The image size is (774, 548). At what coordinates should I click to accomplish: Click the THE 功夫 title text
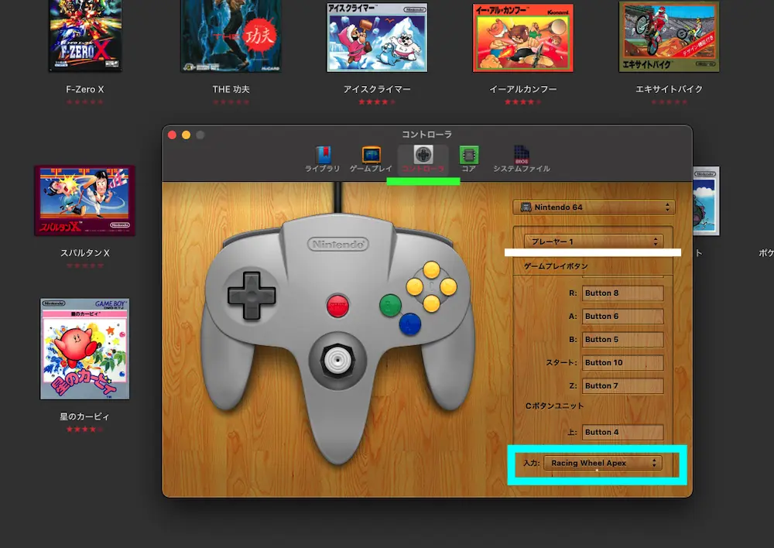231,89
